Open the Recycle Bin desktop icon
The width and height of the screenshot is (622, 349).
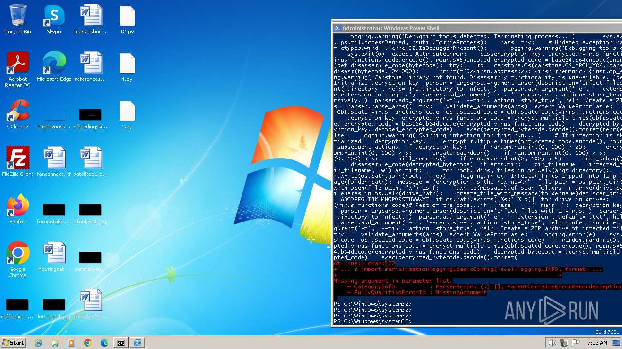pos(17,20)
